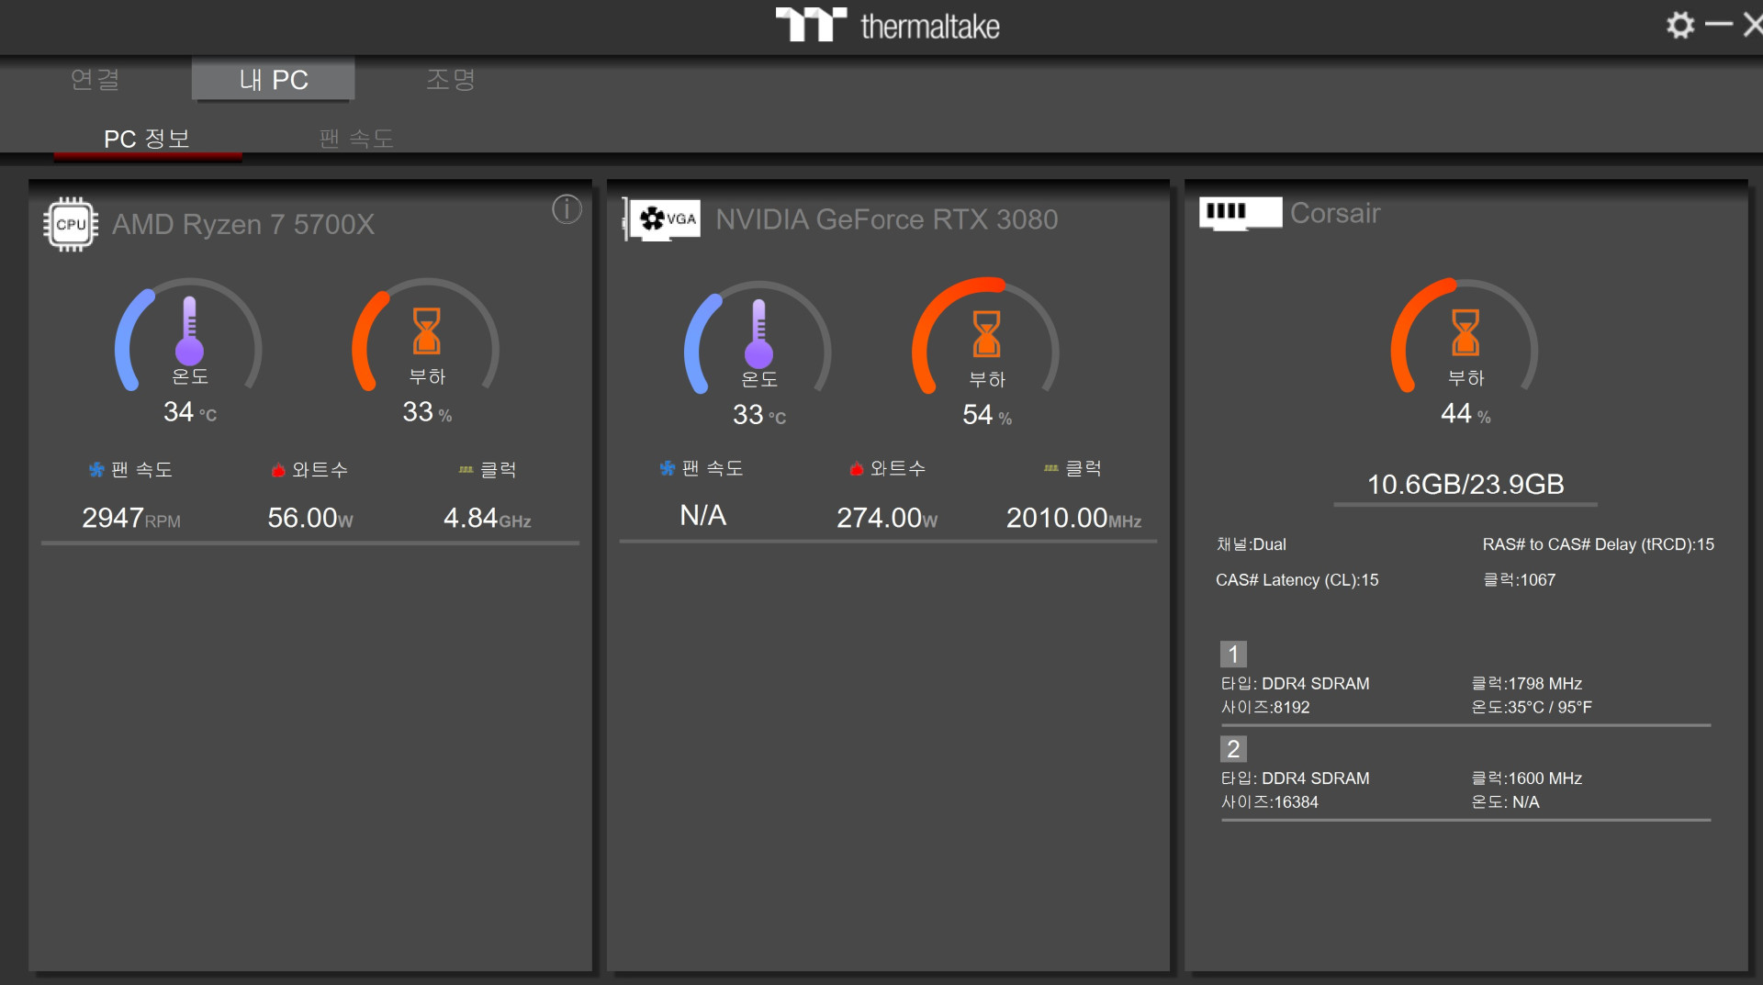Image resolution: width=1763 pixels, height=985 pixels.
Task: Click memory slot 1 number badge
Action: pyautogui.click(x=1233, y=654)
